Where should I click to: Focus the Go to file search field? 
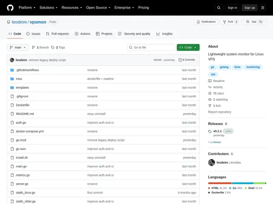coord(151,47)
